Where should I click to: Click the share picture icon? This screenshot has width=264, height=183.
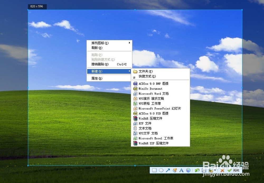[211, 170]
